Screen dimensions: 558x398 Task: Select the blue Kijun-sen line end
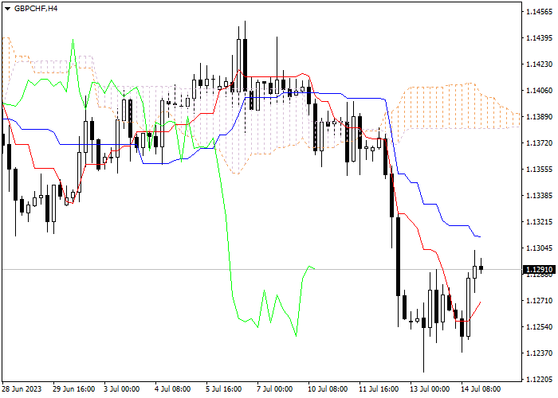479,236
